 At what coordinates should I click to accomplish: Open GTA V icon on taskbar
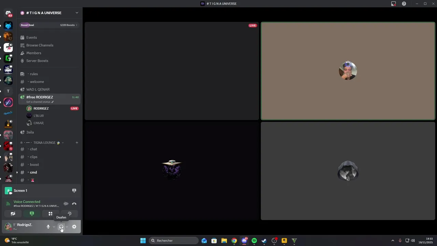[294, 241]
